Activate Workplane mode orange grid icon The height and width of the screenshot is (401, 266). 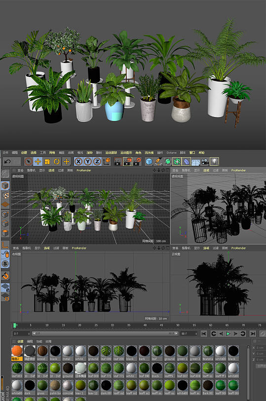click(5, 204)
